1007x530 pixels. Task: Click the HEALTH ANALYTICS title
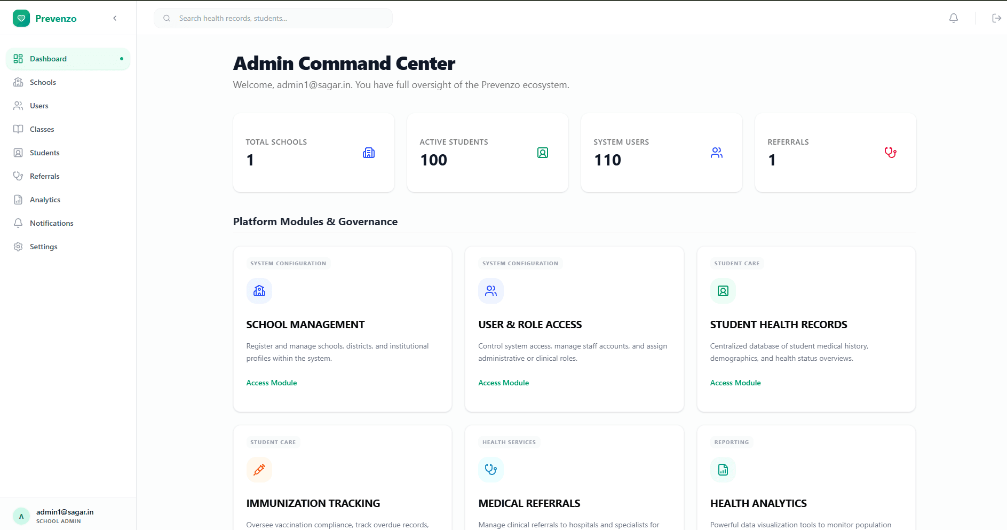[758, 503]
